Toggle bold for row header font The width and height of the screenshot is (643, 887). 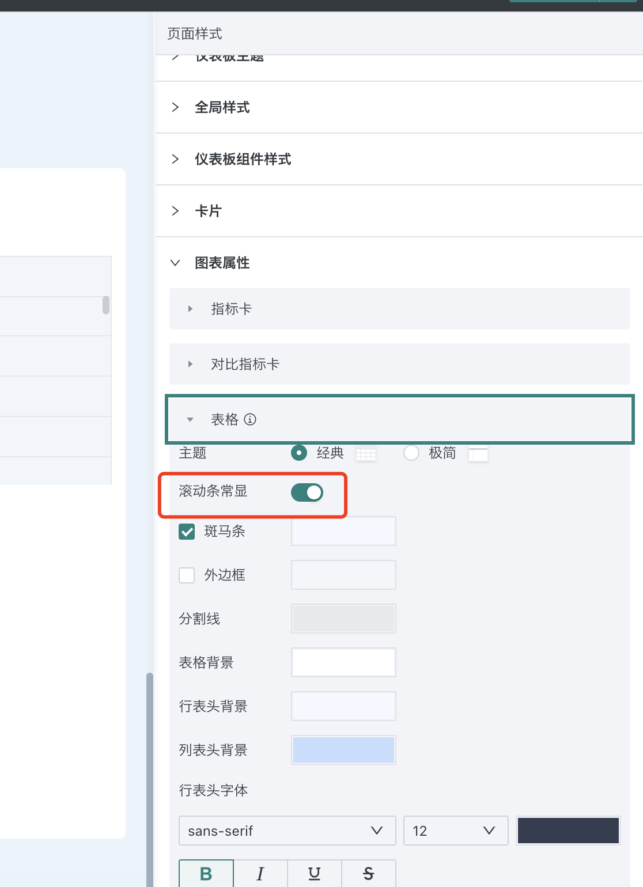(x=206, y=874)
